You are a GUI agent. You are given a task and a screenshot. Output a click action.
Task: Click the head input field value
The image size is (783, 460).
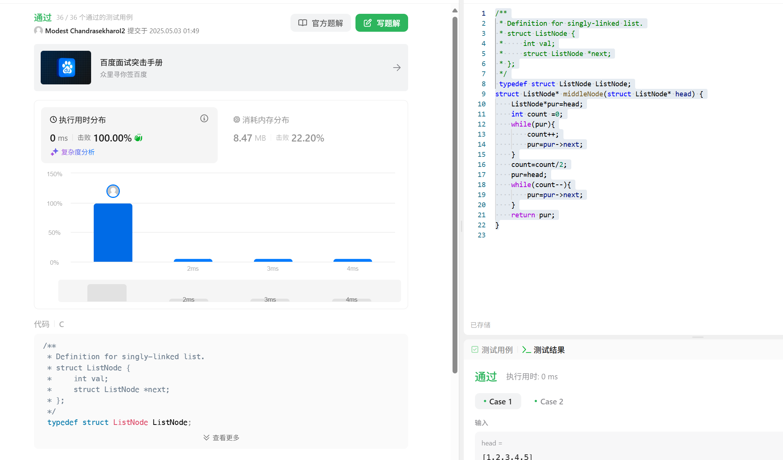[x=507, y=456]
